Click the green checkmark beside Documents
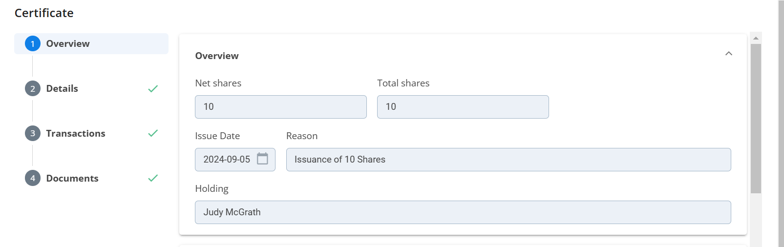The image size is (784, 247). pos(153,178)
